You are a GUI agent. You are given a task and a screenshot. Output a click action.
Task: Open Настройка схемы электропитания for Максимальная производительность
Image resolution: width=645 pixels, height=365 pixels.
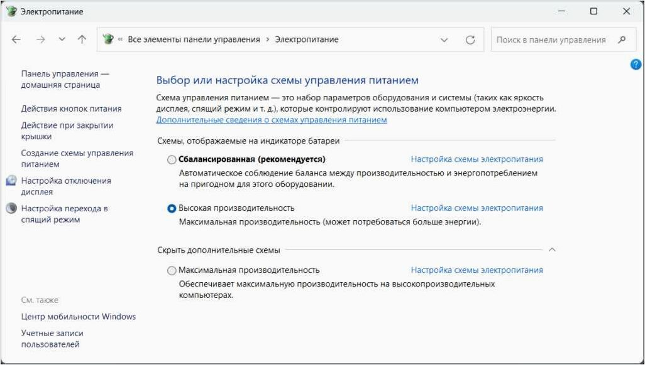coord(477,270)
